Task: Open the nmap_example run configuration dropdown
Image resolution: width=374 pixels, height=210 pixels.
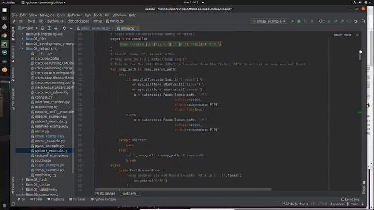Action: 269,21
